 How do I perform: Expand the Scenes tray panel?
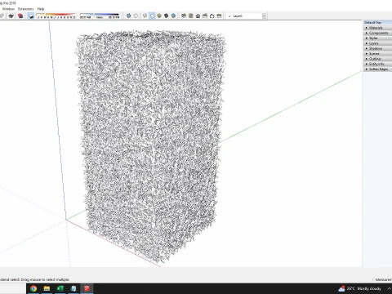[378, 54]
